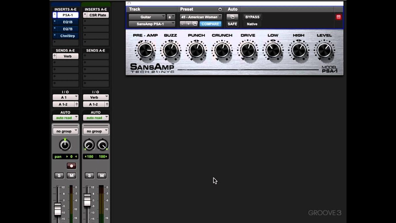Enable automation SAFE mode
Viewport: 396px width, 223px height.
(232, 24)
